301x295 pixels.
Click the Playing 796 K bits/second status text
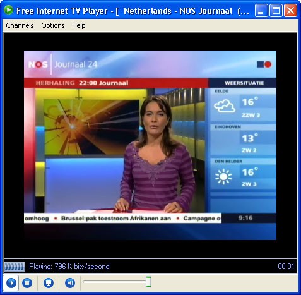[69, 267]
